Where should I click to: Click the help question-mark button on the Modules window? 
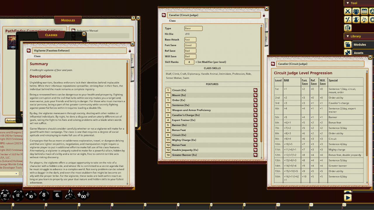pyautogui.click(x=133, y=18)
